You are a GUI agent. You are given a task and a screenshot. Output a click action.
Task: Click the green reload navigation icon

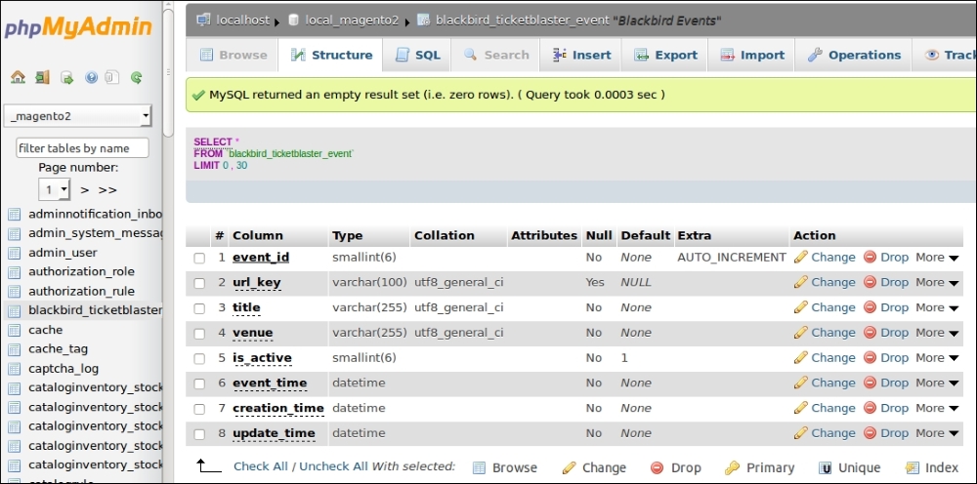(137, 78)
